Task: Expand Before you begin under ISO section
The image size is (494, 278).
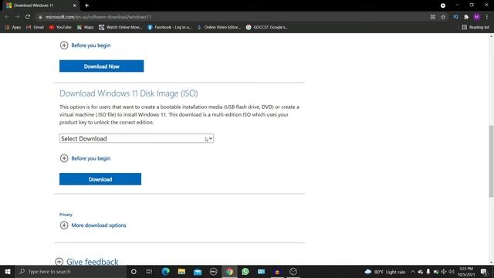Action: point(85,158)
